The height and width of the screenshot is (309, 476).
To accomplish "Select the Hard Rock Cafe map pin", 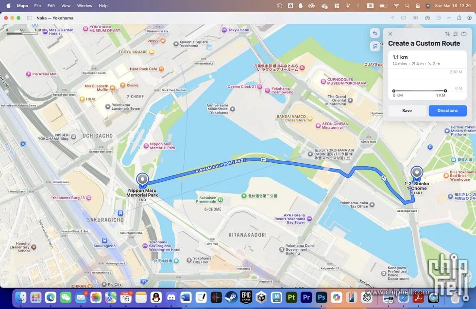I will 161,69.
